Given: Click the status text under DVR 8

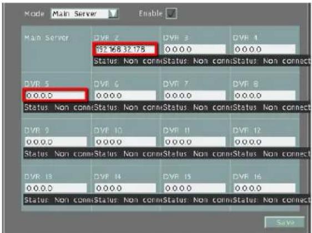Looking at the screenshot, I should pos(271,108).
